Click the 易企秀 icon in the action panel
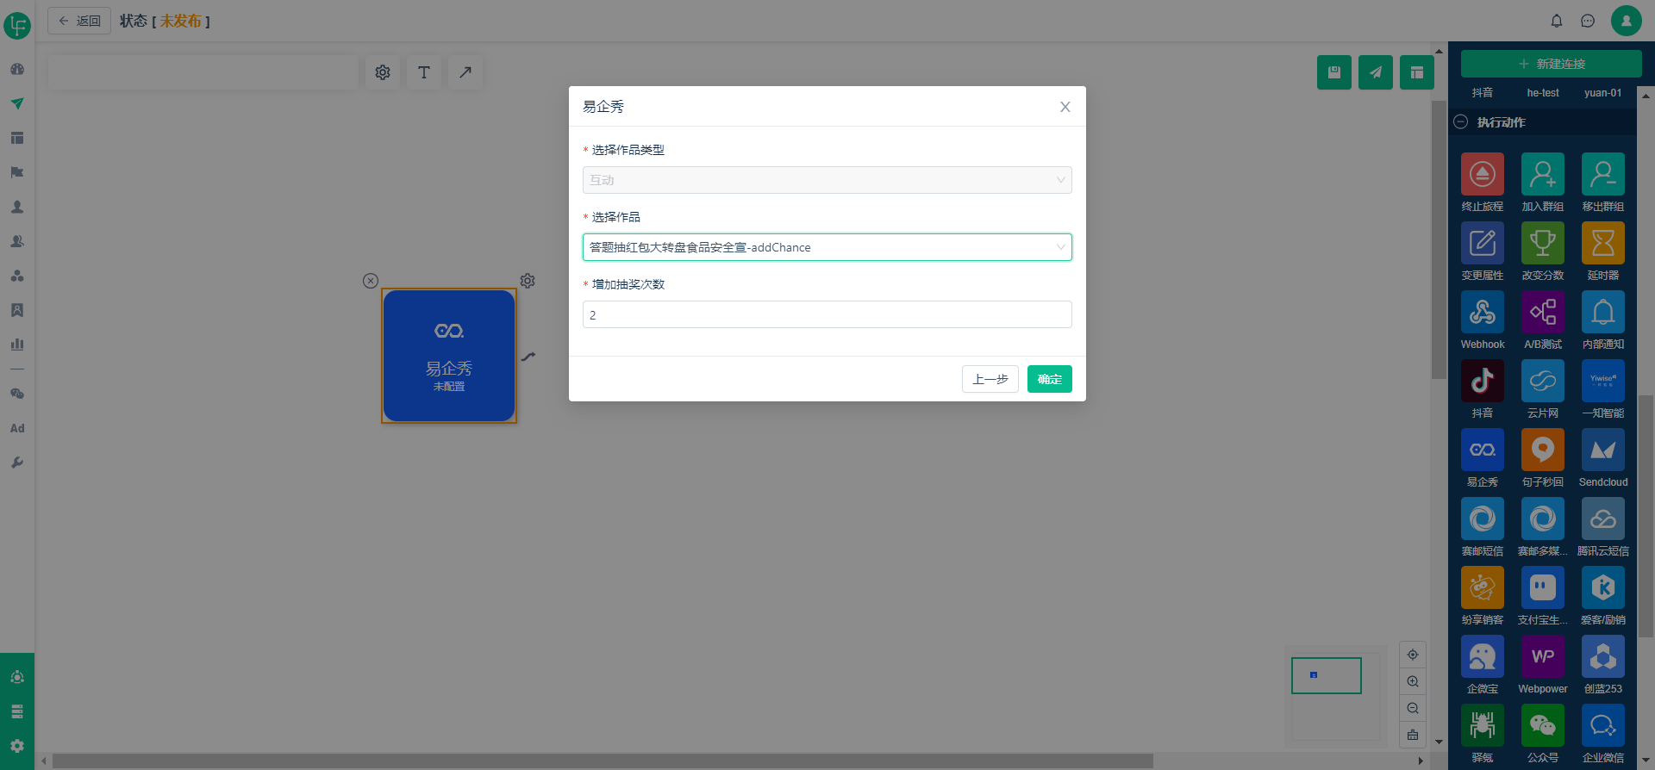The width and height of the screenshot is (1655, 770). pyautogui.click(x=1482, y=450)
